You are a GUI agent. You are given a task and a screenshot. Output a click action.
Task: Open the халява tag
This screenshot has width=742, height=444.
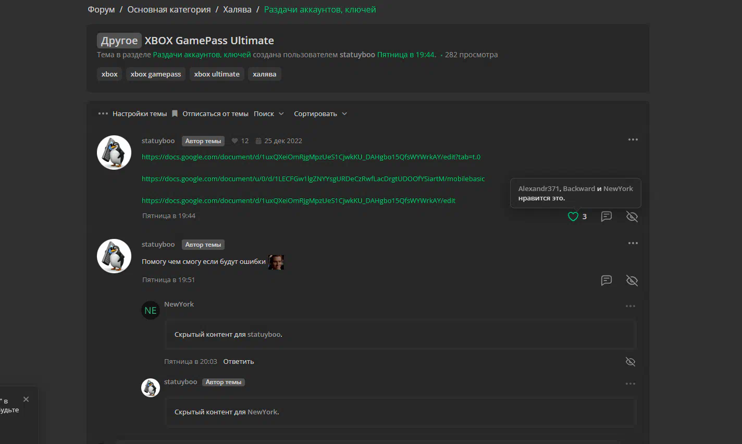(x=265, y=74)
